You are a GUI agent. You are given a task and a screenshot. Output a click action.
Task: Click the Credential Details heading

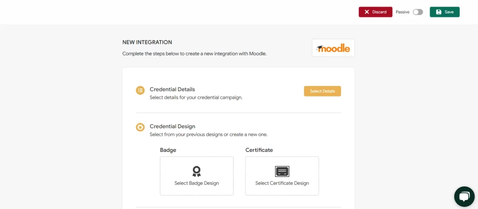(x=172, y=89)
